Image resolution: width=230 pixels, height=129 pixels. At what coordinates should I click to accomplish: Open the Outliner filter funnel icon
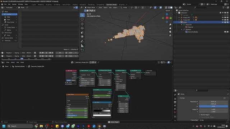tap(224, 8)
